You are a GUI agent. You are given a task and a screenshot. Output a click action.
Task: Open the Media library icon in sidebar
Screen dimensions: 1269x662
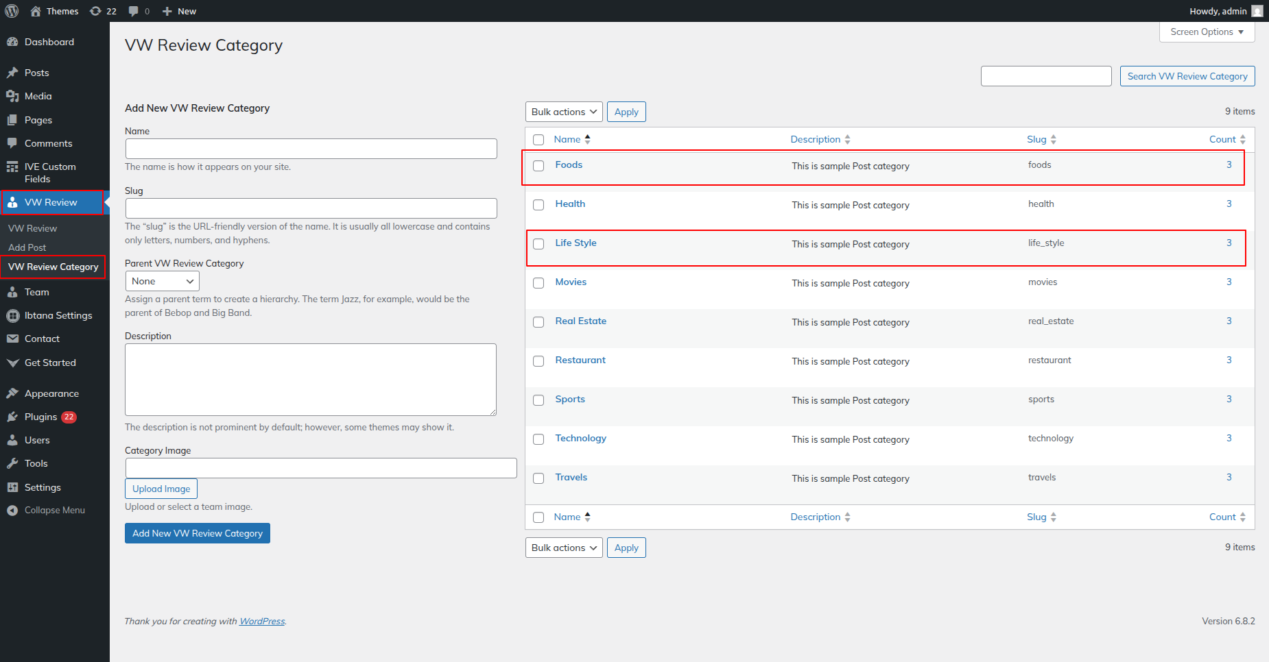pos(12,97)
